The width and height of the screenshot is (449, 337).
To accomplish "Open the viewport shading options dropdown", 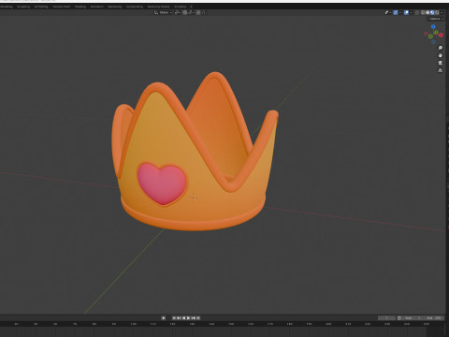I will (x=442, y=12).
